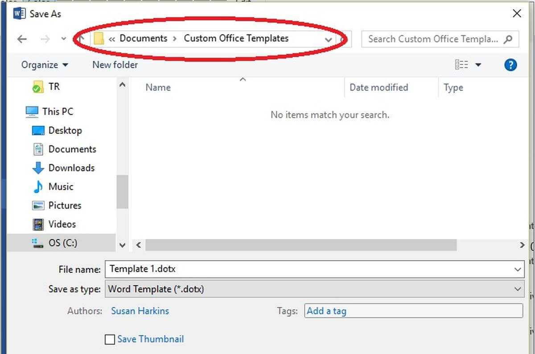Open the help question mark icon
This screenshot has width=535, height=354.
[x=510, y=65]
